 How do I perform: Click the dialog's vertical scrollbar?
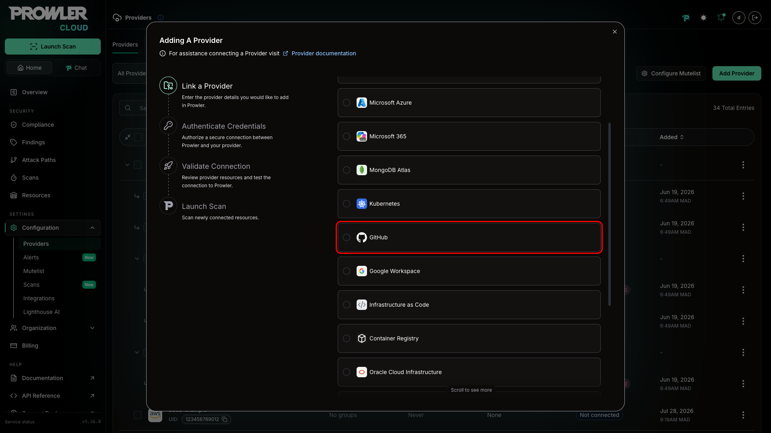point(610,214)
